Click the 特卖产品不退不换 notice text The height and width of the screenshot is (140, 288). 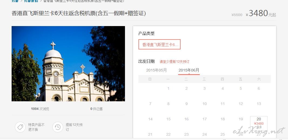(x=36, y=127)
